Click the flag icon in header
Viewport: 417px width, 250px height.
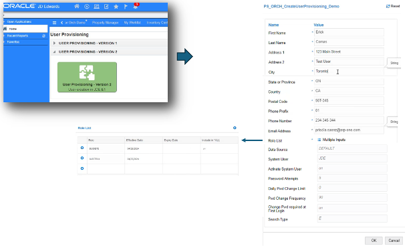[x=126, y=7]
